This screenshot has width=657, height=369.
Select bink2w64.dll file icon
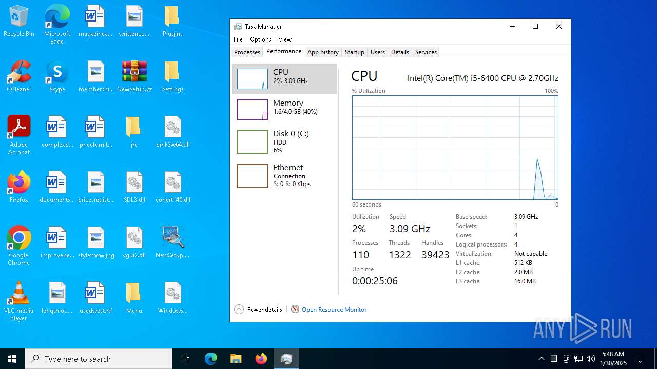pyautogui.click(x=172, y=132)
